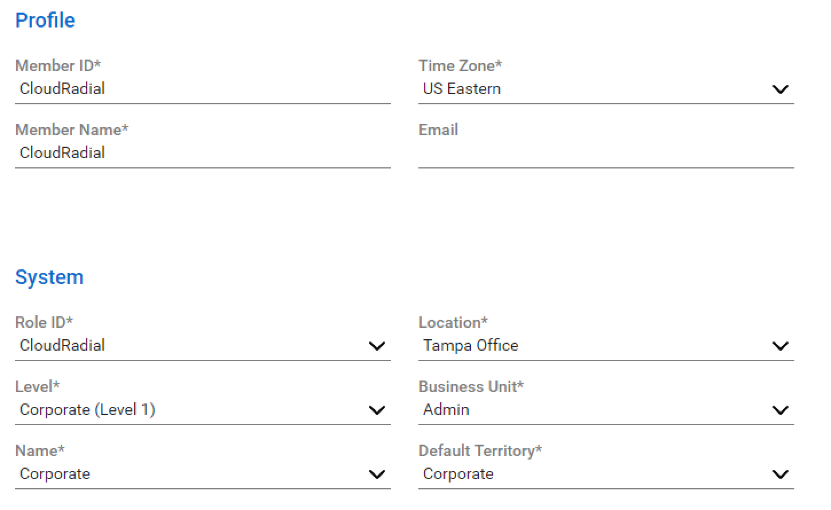Select the Member ID input field
The height and width of the screenshot is (510, 831).
tap(172, 89)
